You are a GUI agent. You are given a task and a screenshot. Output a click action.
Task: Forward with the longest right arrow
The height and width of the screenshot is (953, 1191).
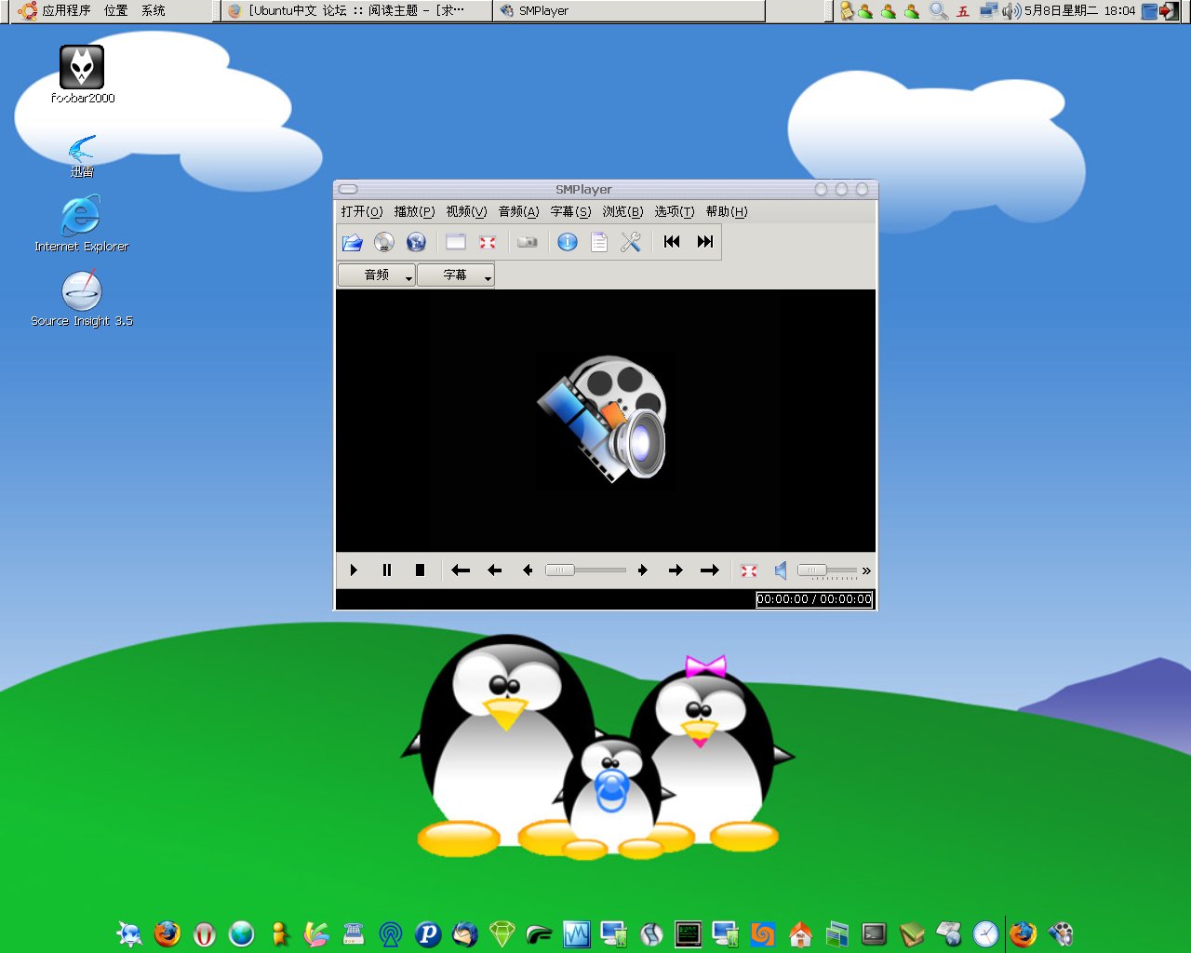709,570
